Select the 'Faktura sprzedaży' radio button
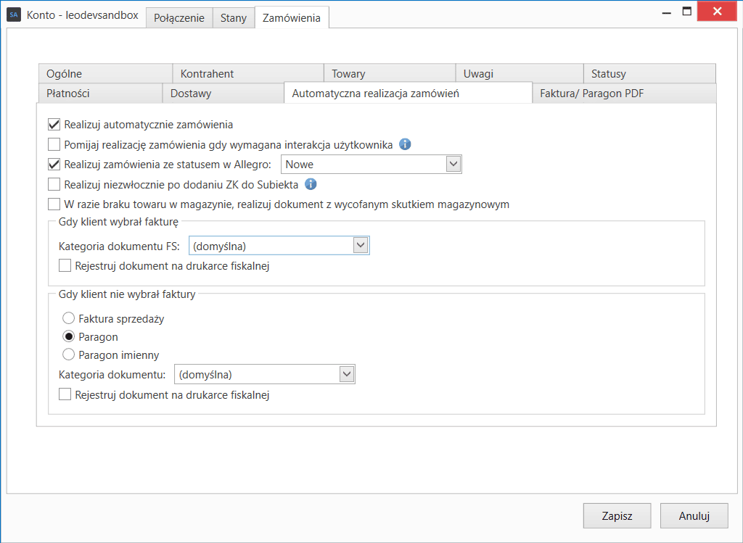 [x=69, y=318]
